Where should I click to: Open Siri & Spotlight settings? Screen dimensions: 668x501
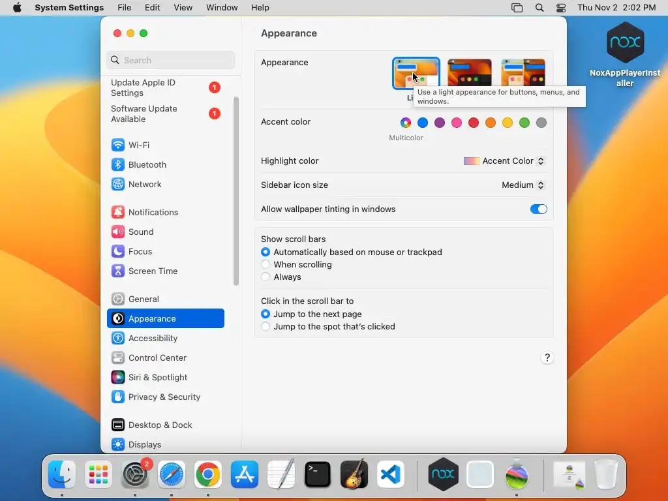click(166, 378)
